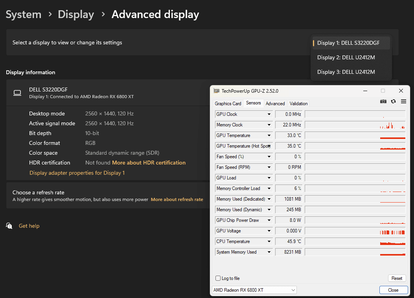Click the GPU Temperature history graph
This screenshot has width=414, height=298.
tap(355, 135)
